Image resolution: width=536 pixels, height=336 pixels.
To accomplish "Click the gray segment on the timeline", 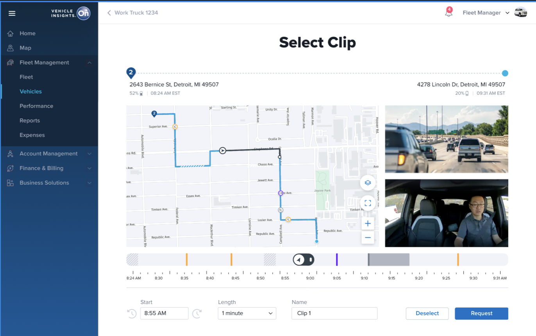I will coord(389,259).
